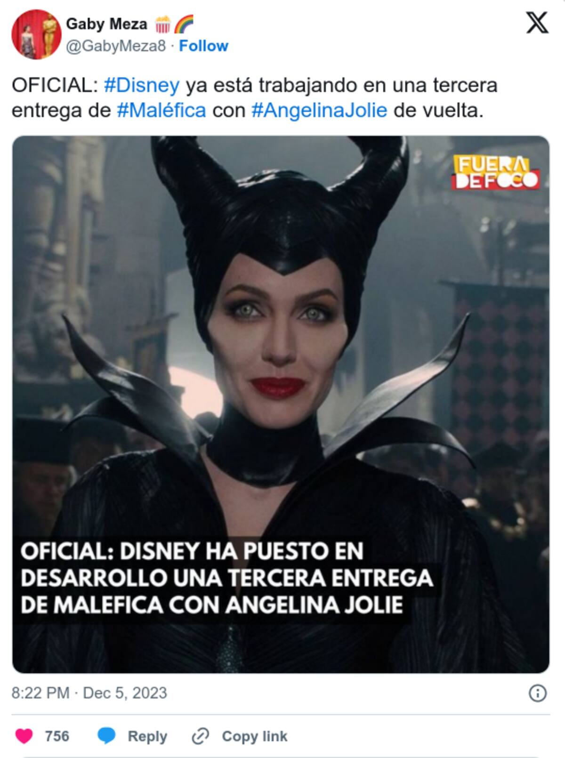This screenshot has width=565, height=758.
Task: Open the tweet info circle icon
Action: click(x=538, y=693)
